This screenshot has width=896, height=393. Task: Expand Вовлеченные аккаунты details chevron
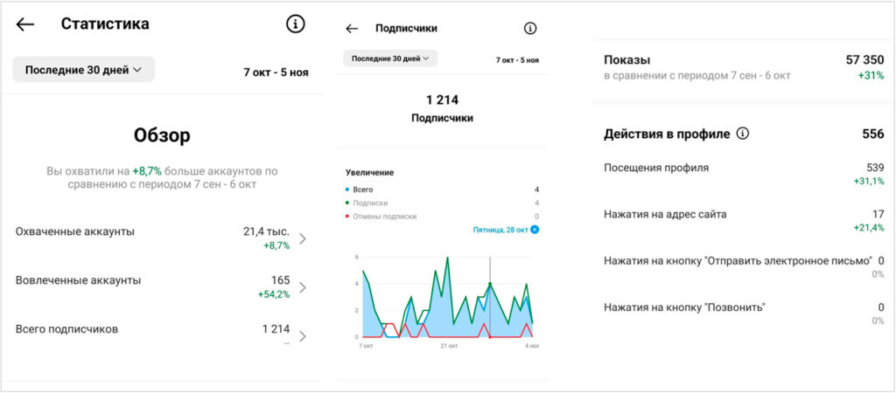[303, 287]
